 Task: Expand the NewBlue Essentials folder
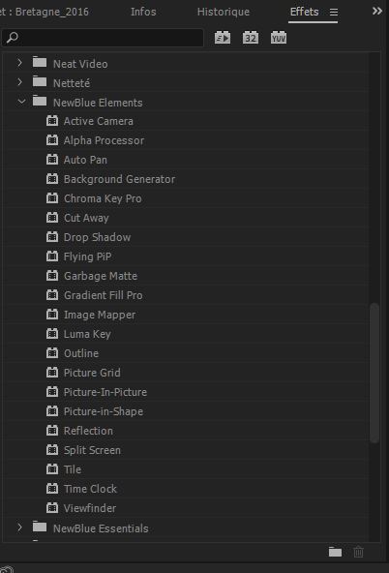click(19, 528)
